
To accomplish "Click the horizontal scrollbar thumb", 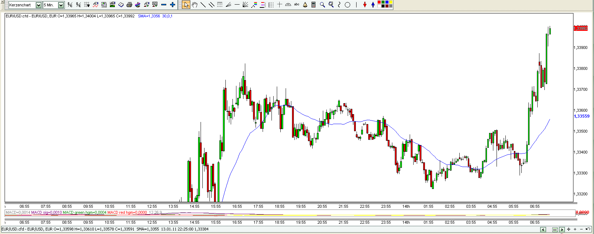I will [x=555, y=230].
